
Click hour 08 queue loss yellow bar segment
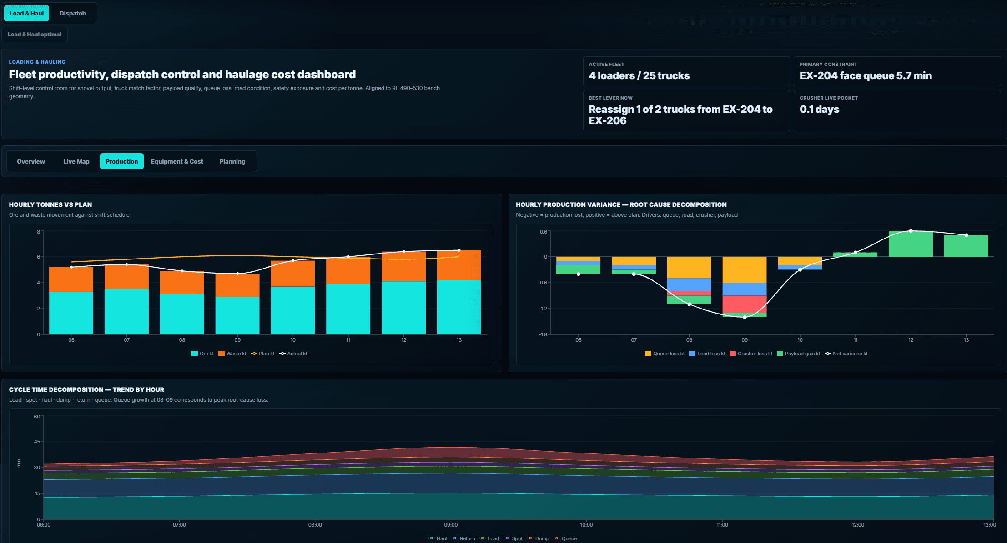(689, 267)
